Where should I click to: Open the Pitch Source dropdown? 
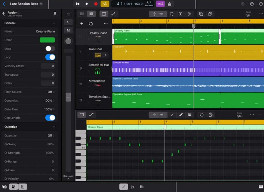tap(51, 92)
